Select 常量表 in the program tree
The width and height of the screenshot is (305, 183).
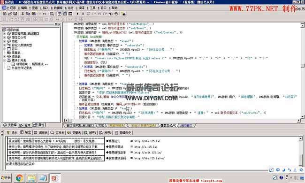pyautogui.click(x=16, y=53)
